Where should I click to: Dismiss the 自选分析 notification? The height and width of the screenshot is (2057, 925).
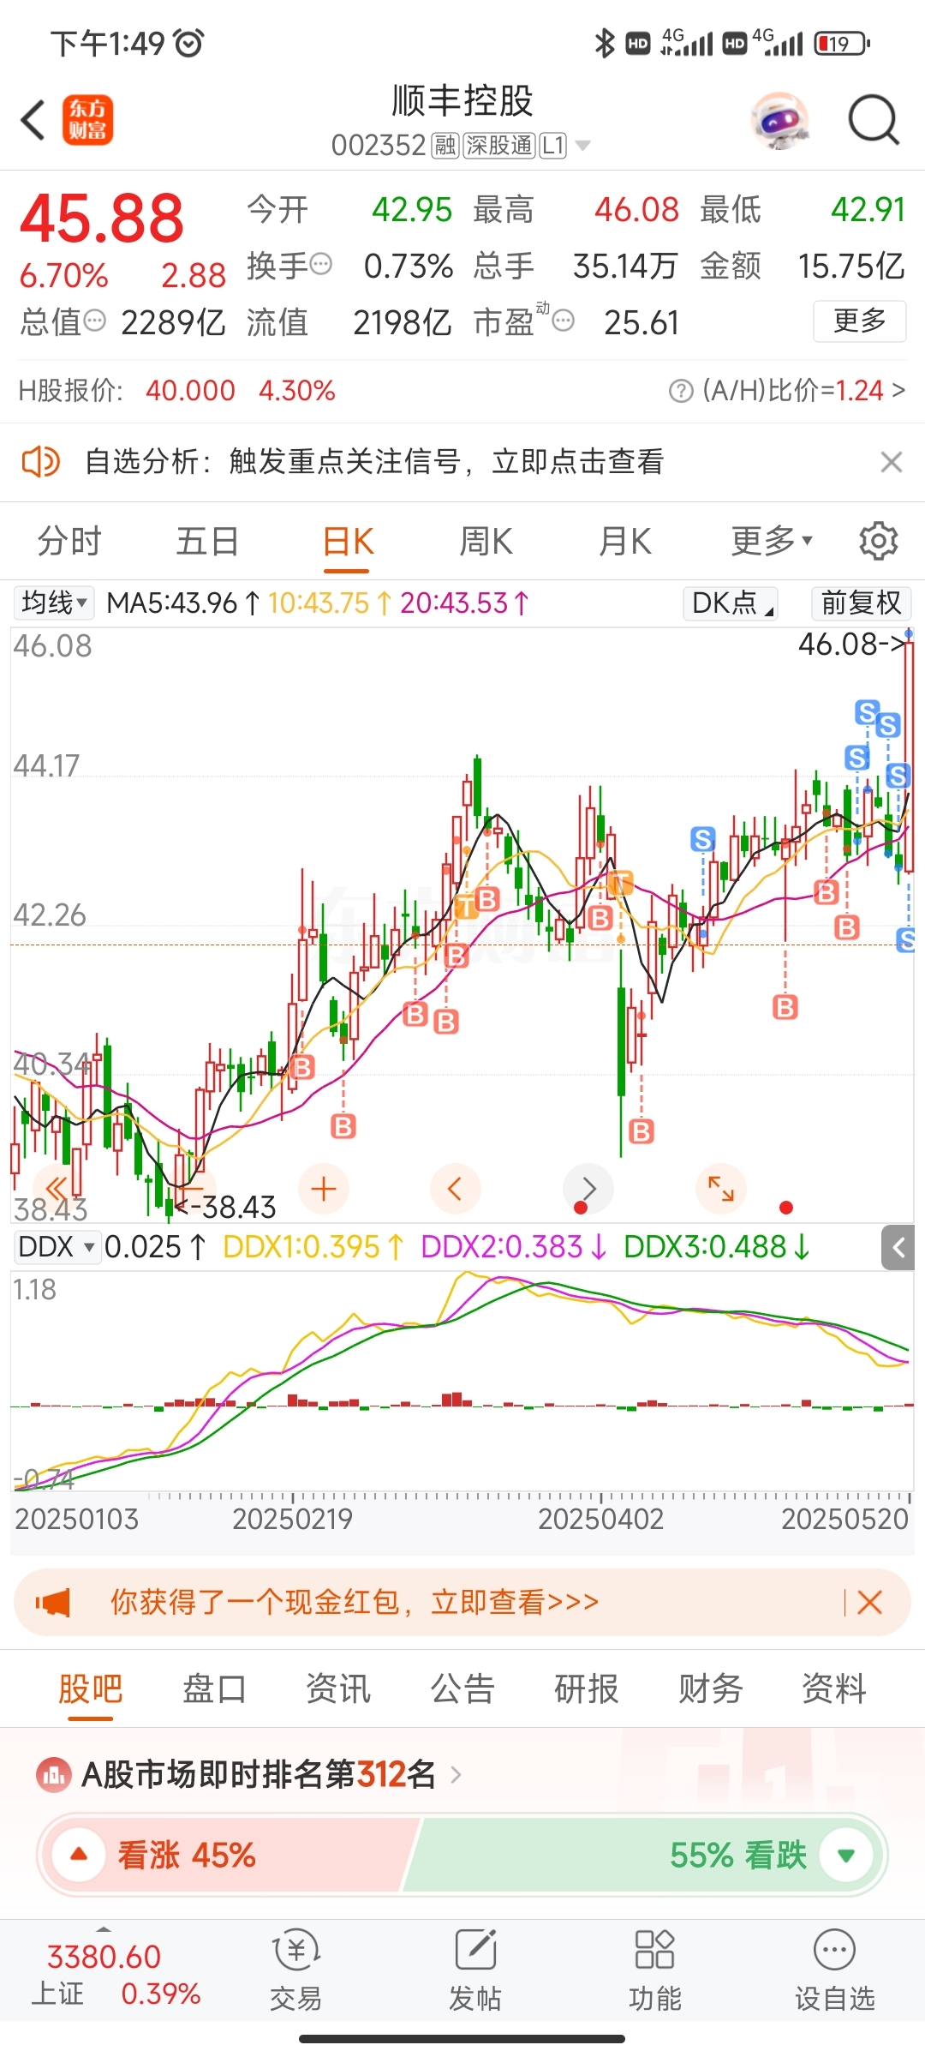pyautogui.click(x=892, y=462)
